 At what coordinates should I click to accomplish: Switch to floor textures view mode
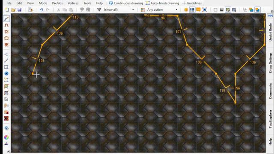point(228,10)
